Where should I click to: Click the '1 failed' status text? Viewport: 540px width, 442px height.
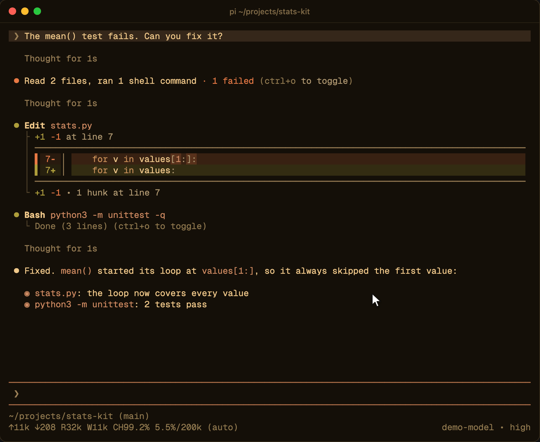coord(233,81)
